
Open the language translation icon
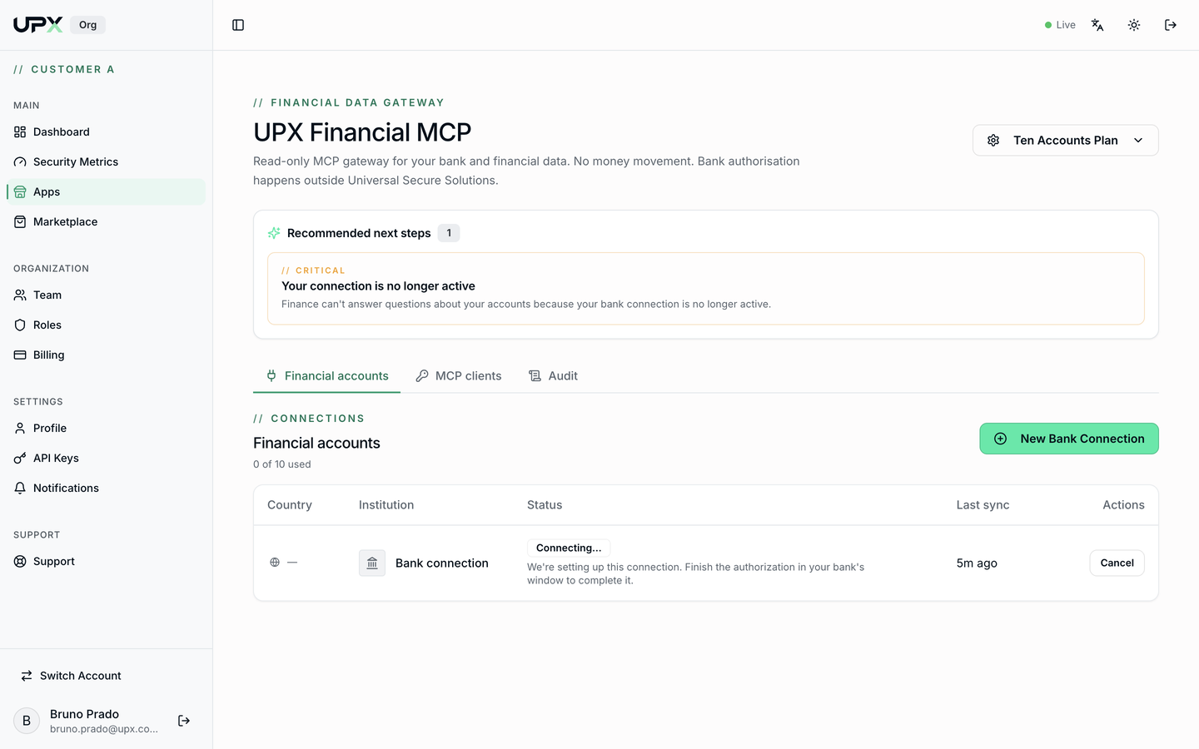point(1097,25)
